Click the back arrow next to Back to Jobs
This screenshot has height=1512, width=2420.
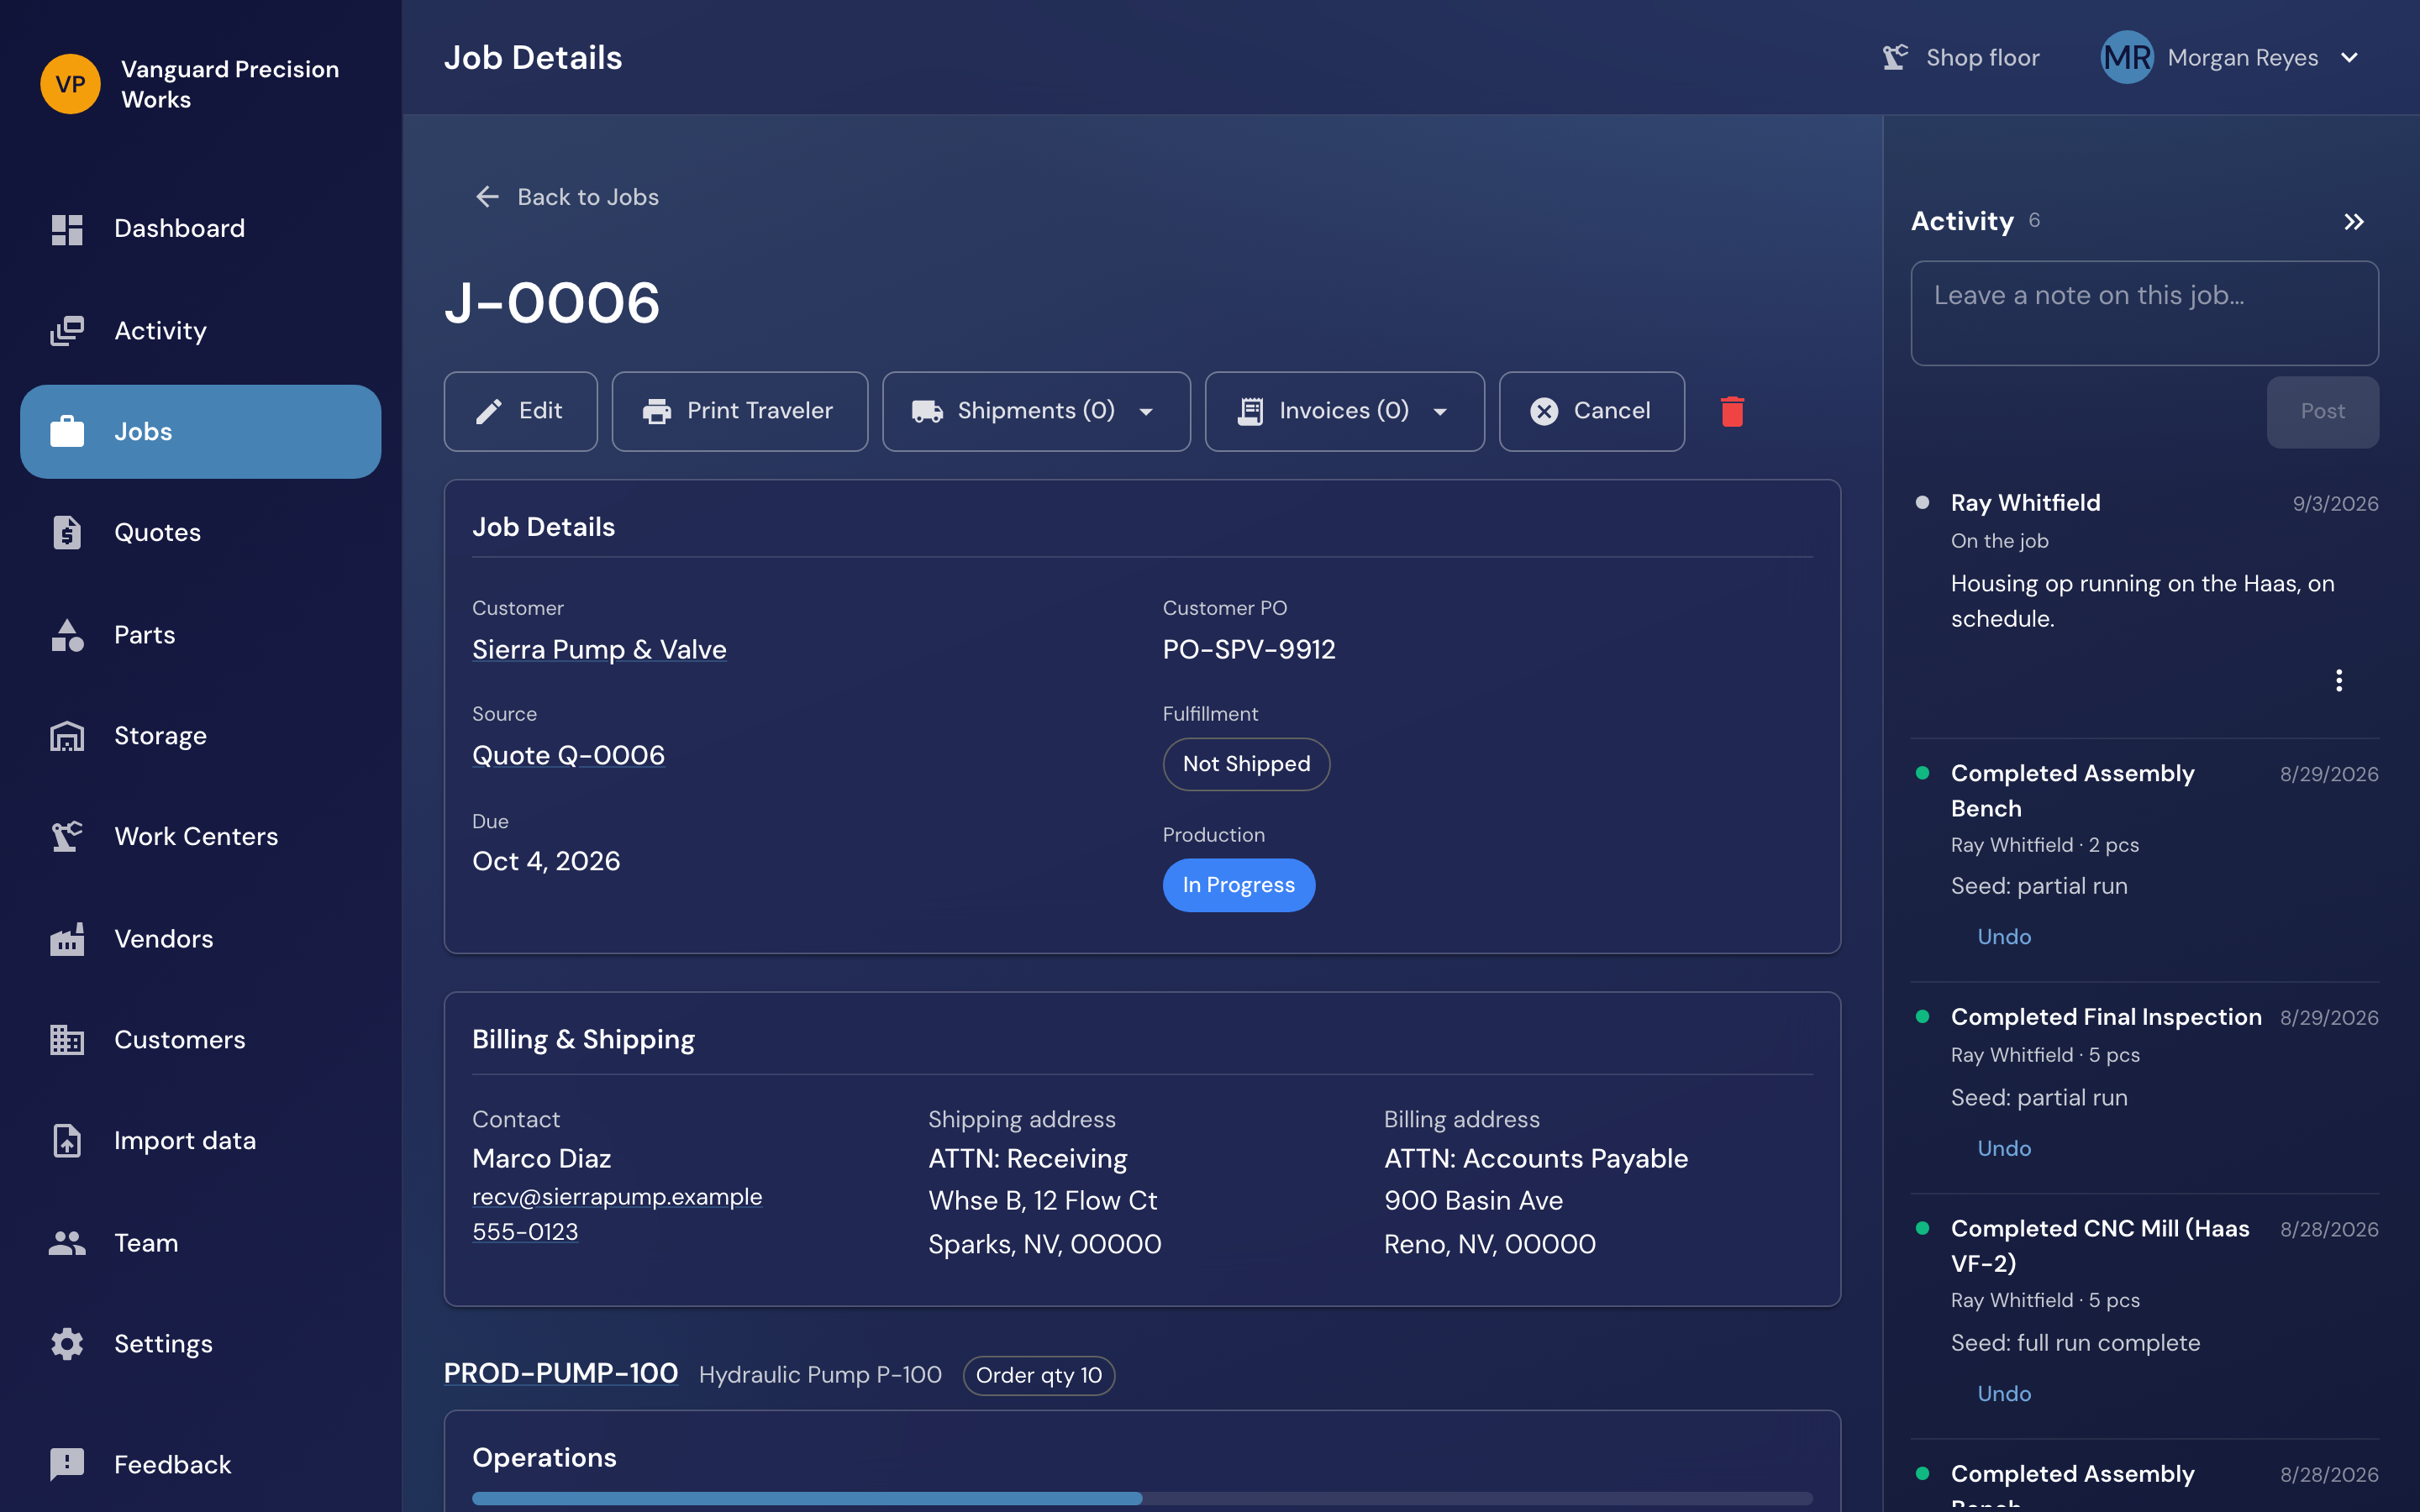[487, 197]
